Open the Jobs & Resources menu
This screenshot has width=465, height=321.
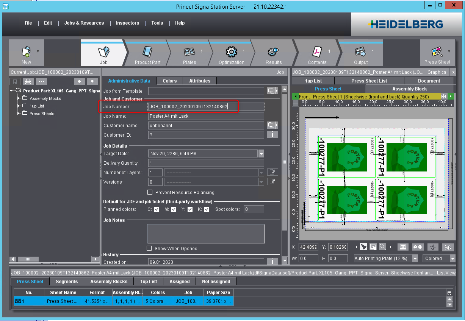click(x=84, y=23)
